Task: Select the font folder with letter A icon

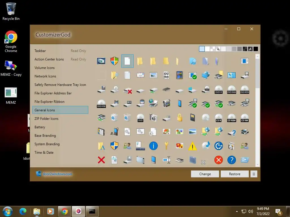Action: point(101,146)
